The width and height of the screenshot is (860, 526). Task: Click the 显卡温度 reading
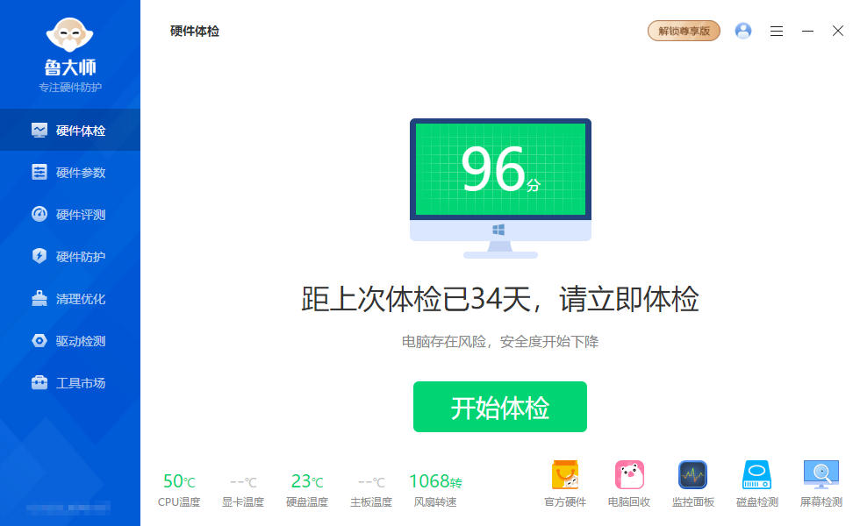[x=243, y=490]
